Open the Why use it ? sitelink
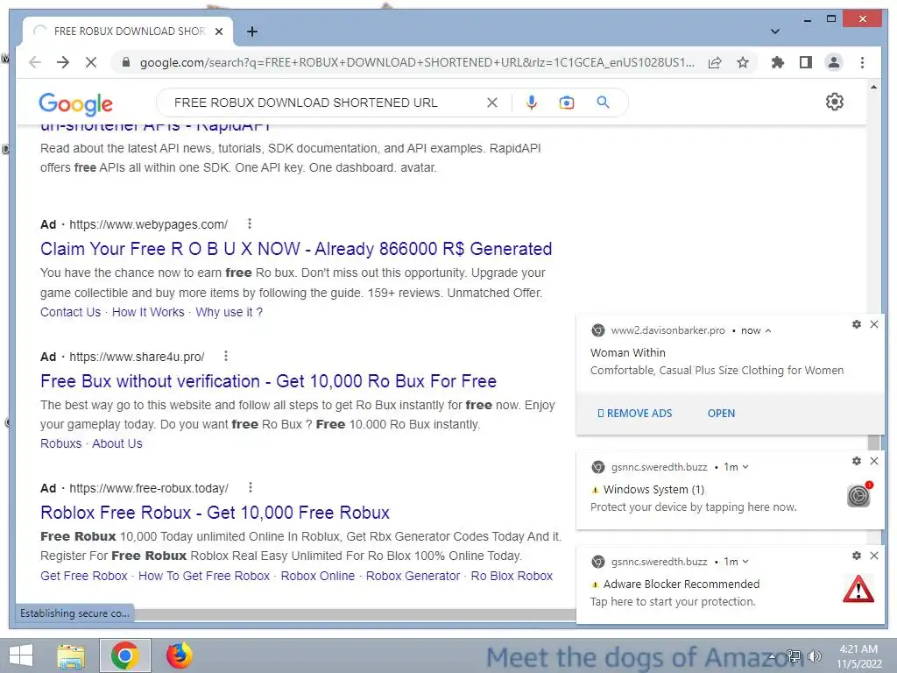 229,312
